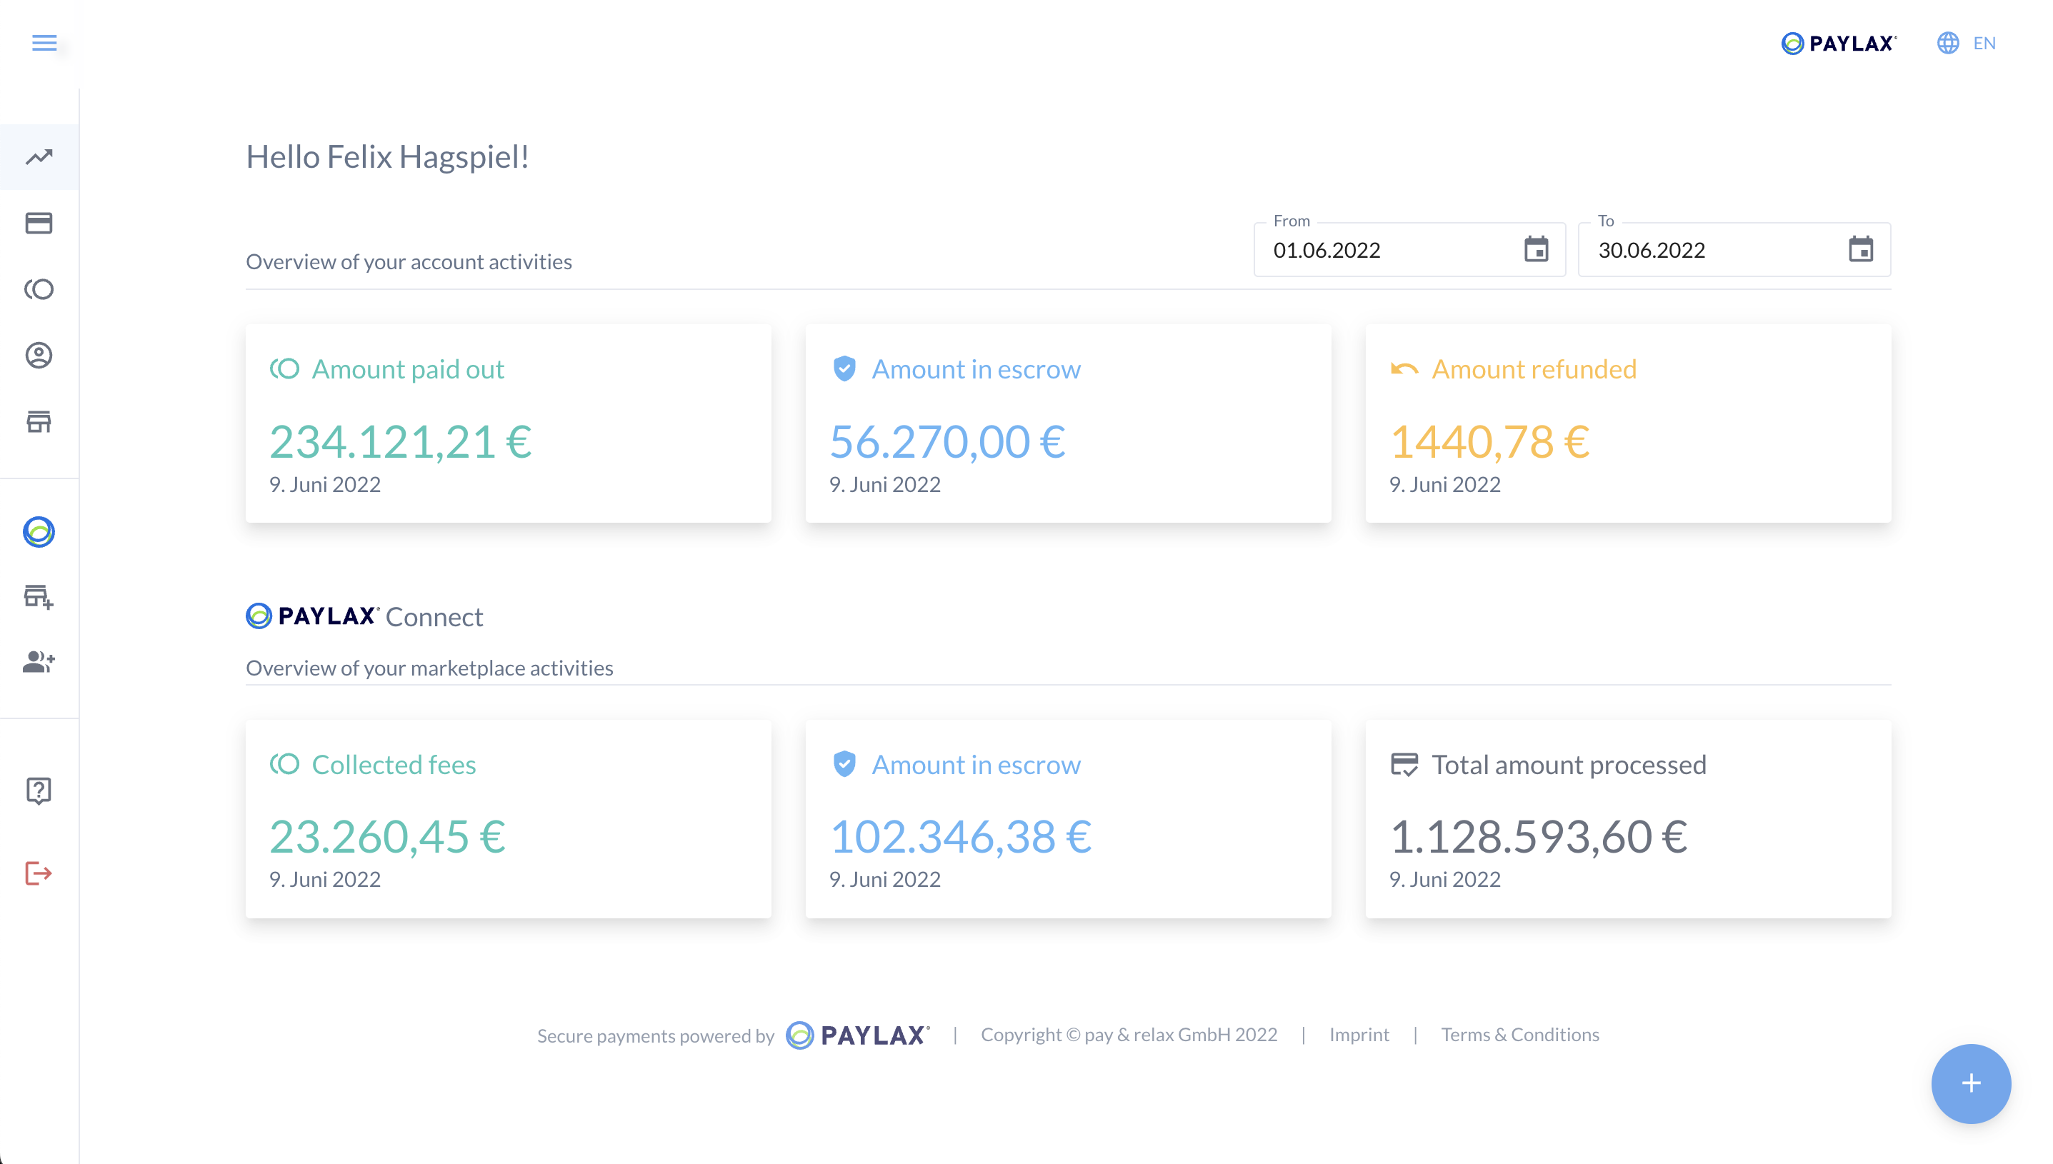Click the storefront shop sidebar icon
This screenshot has height=1164, width=2053.
[39, 421]
